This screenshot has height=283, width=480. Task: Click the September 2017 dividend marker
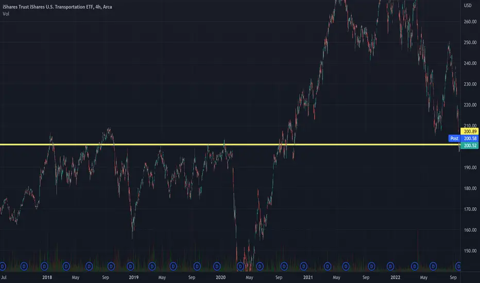24,267
